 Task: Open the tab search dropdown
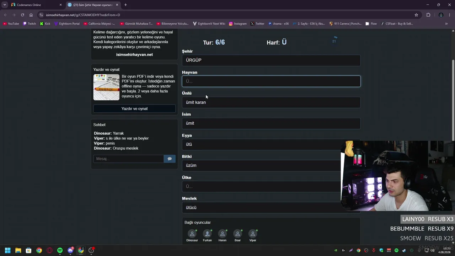[5, 5]
